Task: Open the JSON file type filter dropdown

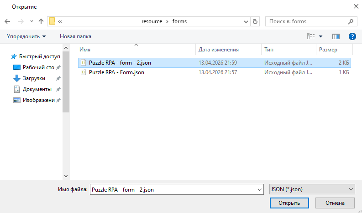Action: click(x=312, y=189)
